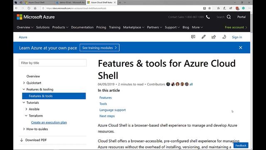Click all contributors link
The width and height of the screenshot is (266, 150).
[x=191, y=84]
